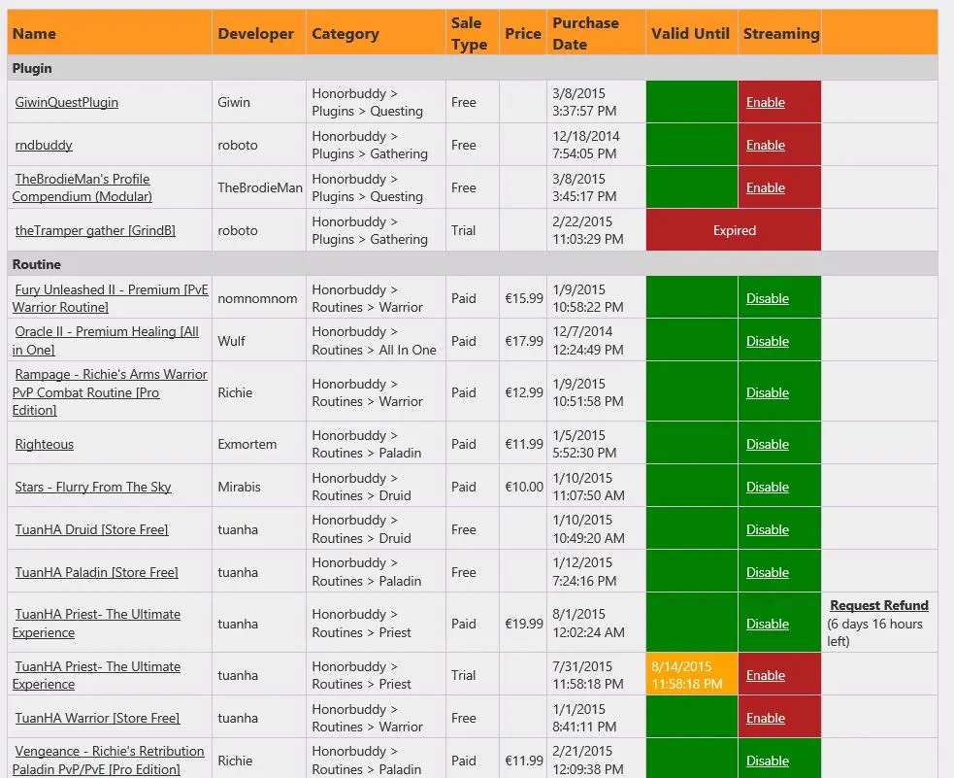The width and height of the screenshot is (954, 778).
Task: Click the (6 days 16 hours left) text
Action: point(875,632)
